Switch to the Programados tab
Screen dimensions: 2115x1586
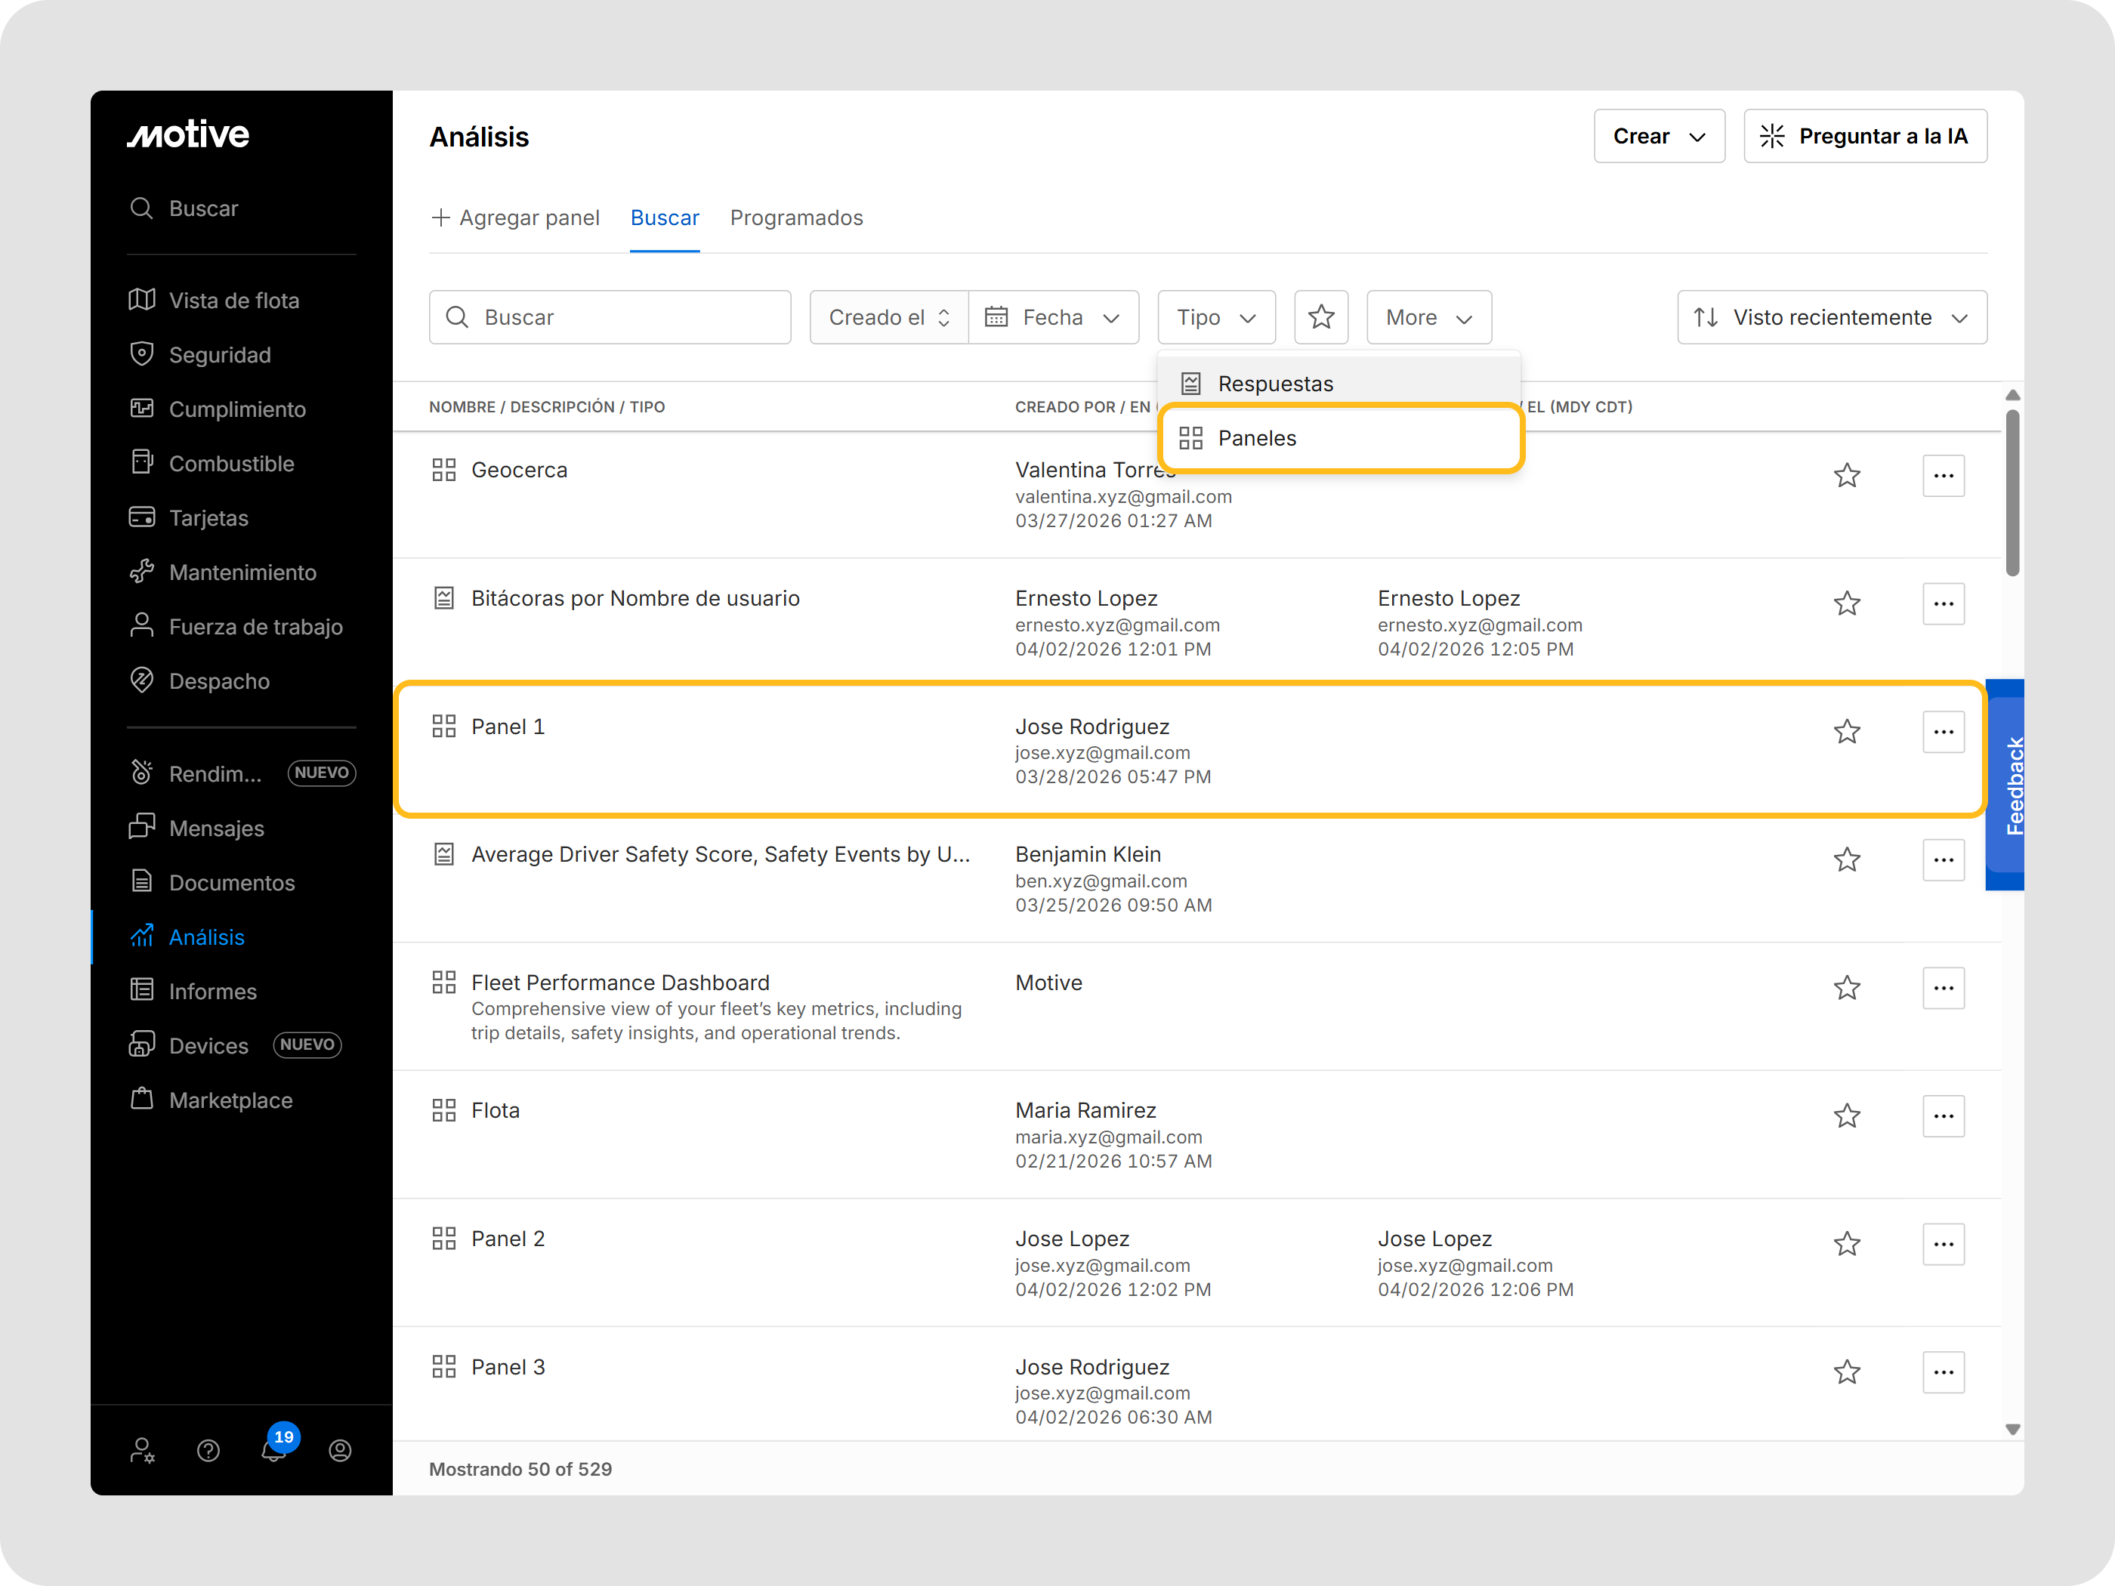795,218
